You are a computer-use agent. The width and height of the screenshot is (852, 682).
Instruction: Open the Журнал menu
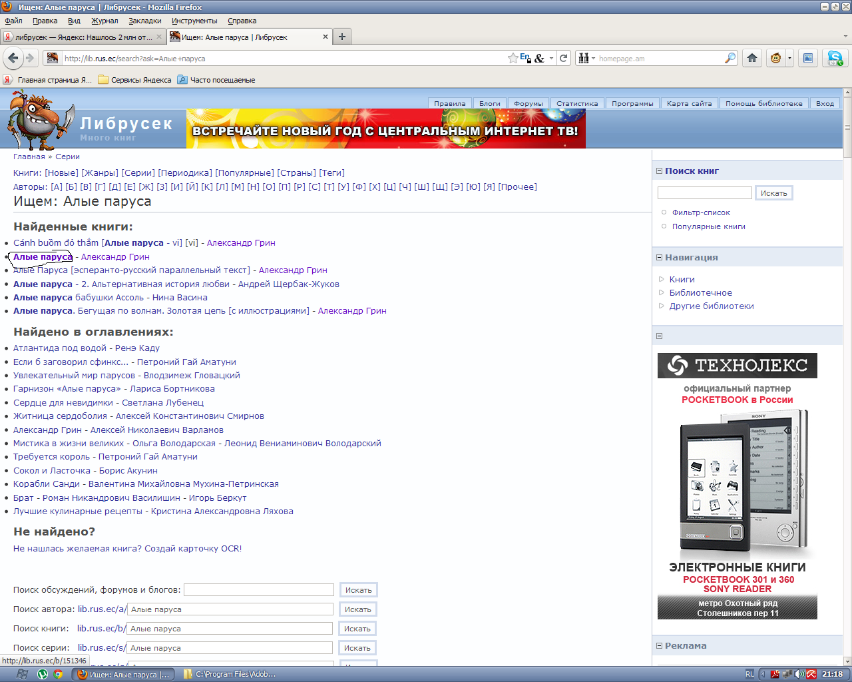pos(105,21)
